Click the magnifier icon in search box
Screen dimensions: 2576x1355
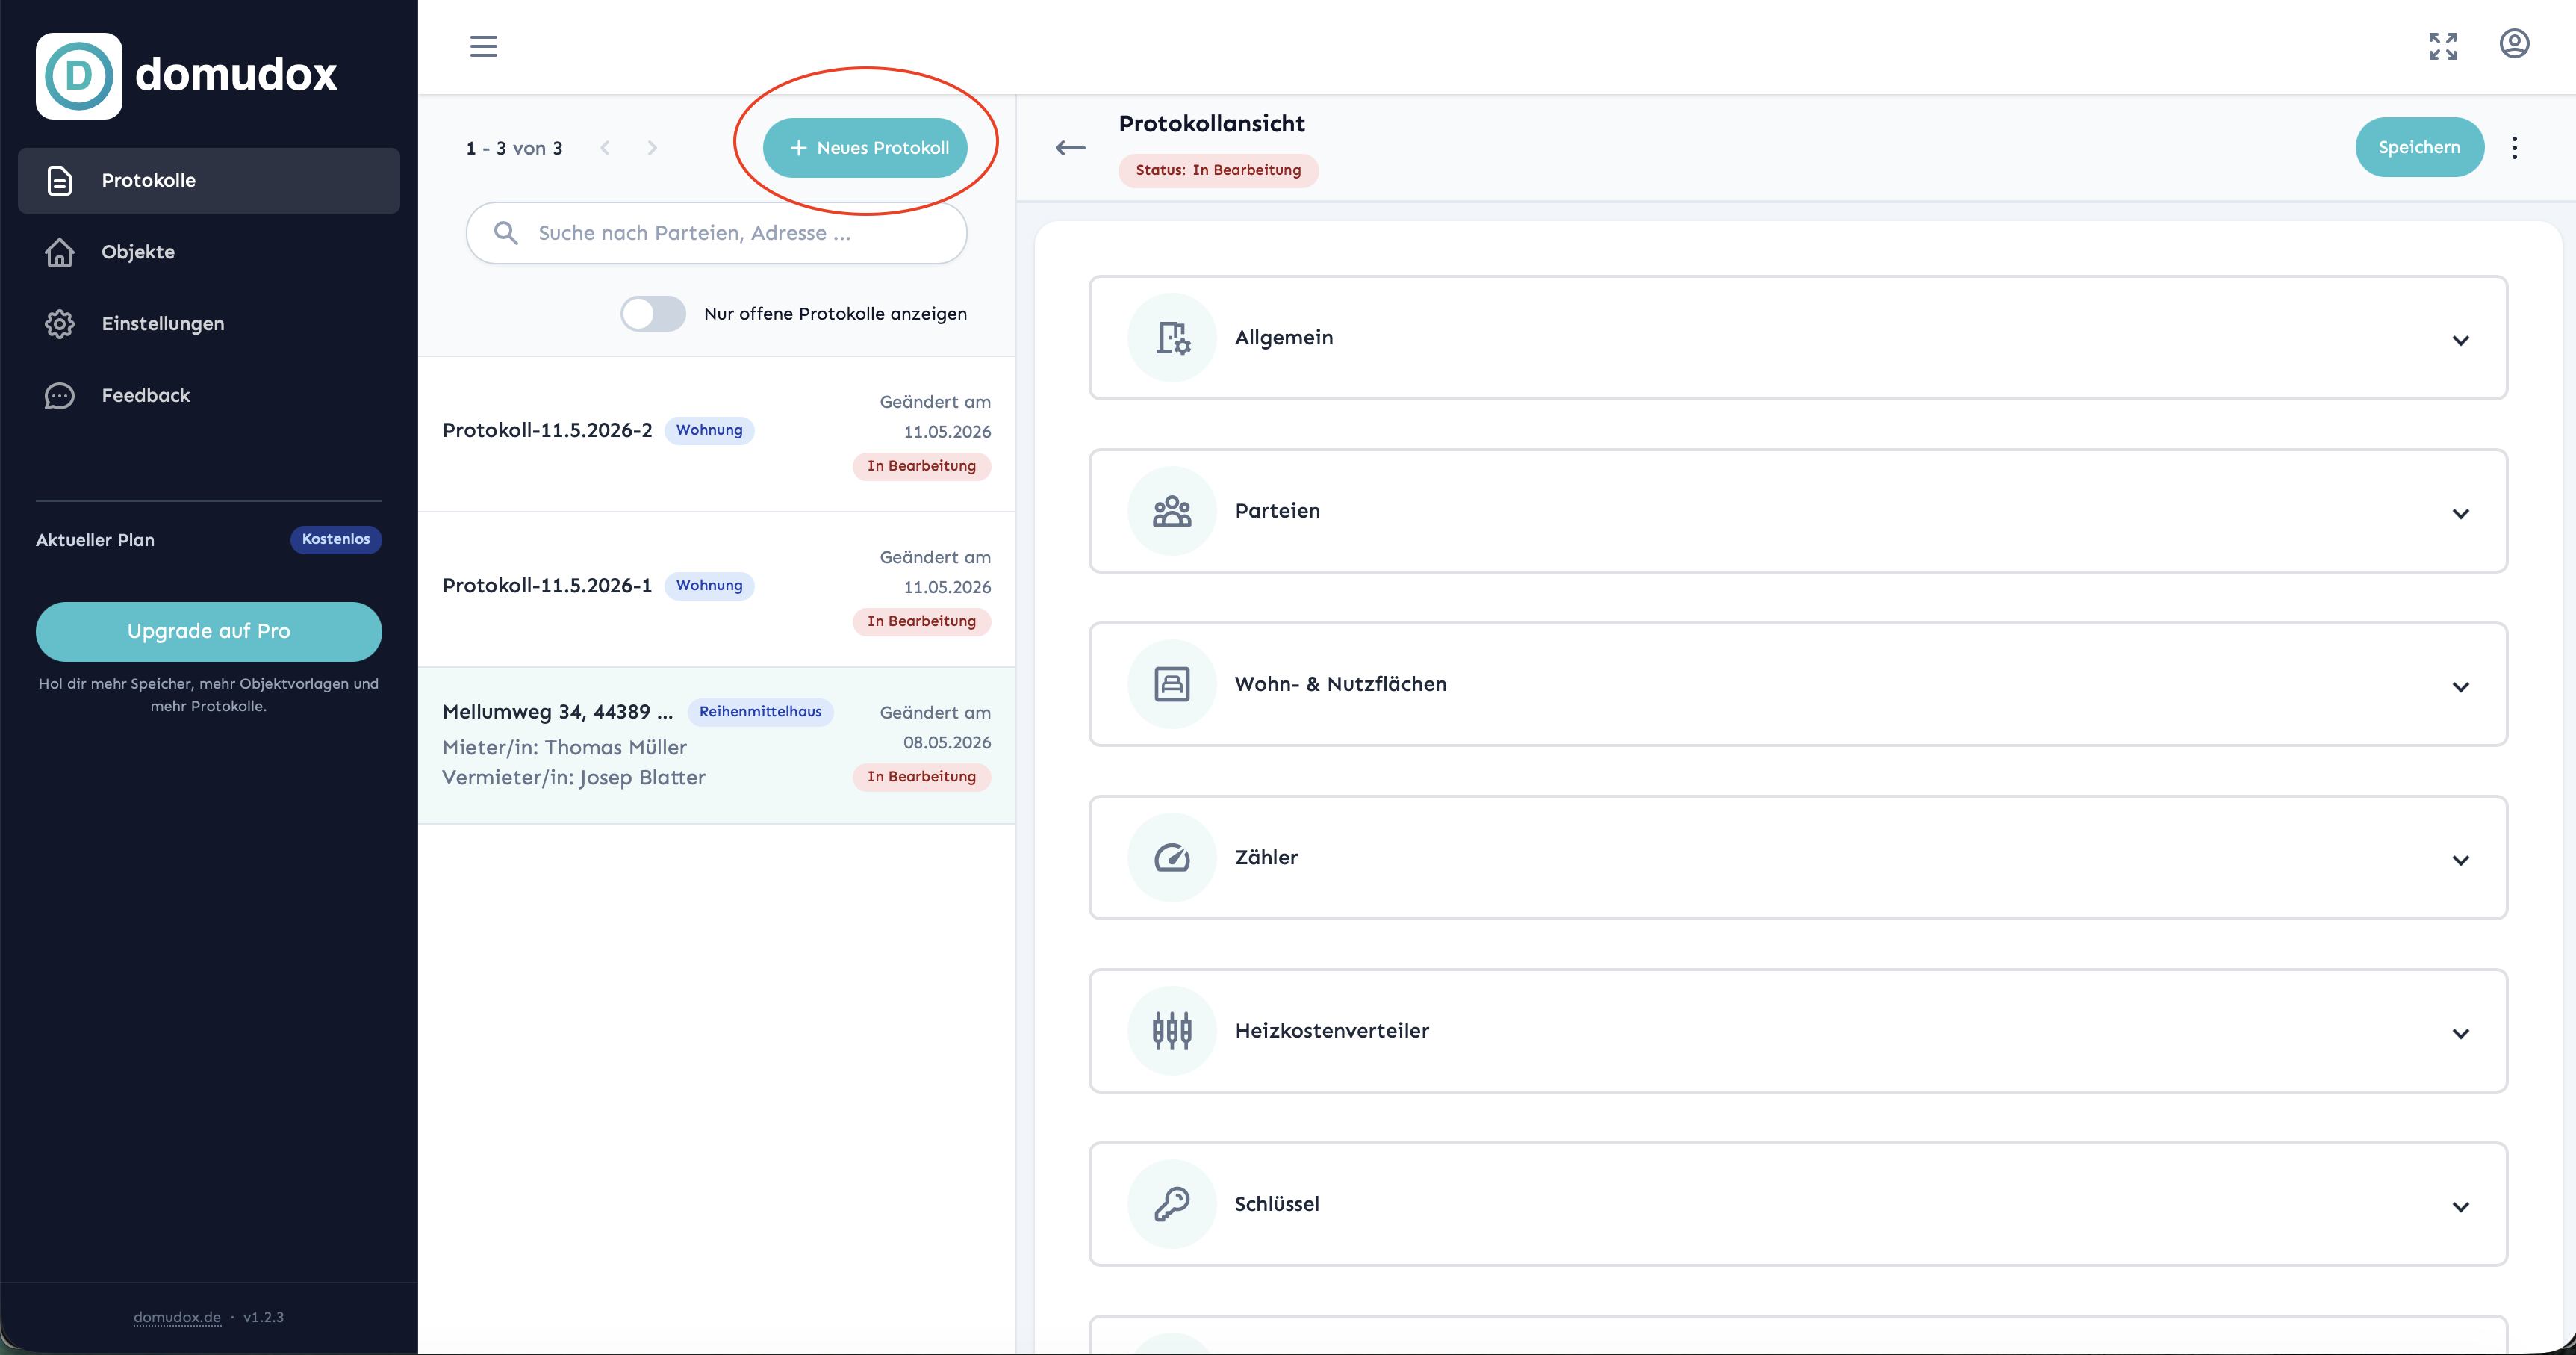coord(506,233)
